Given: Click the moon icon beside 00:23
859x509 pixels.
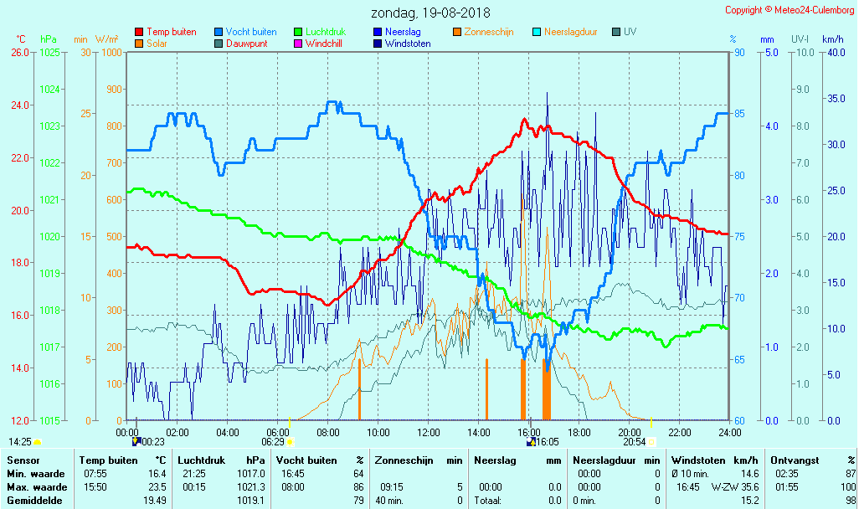Looking at the screenshot, I should (136, 441).
